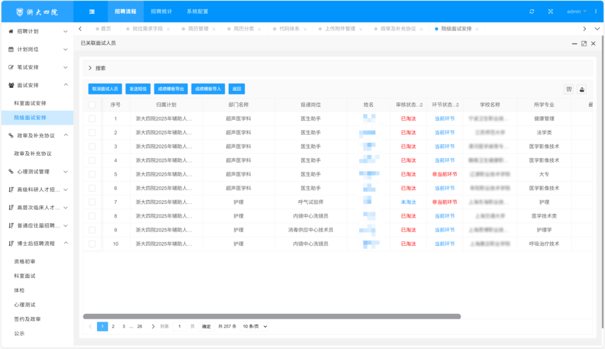Image resolution: width=605 pixels, height=349 pixels.
Task: Sort by the 审核状态 column arrows
Action: click(x=421, y=105)
